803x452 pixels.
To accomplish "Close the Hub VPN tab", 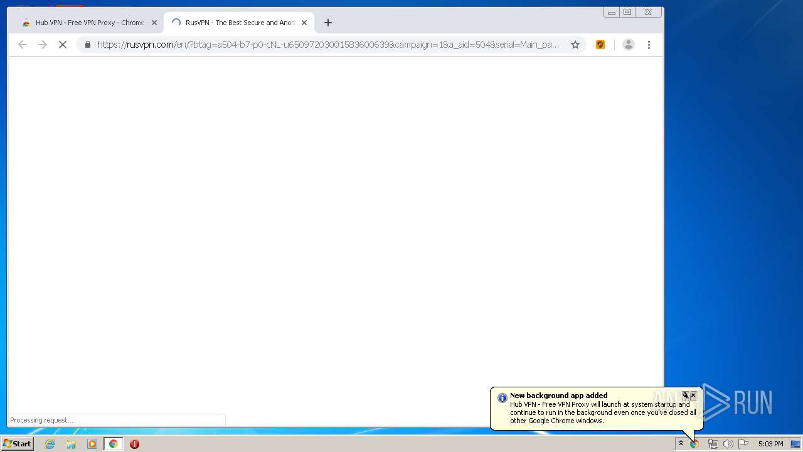I will click(x=154, y=23).
